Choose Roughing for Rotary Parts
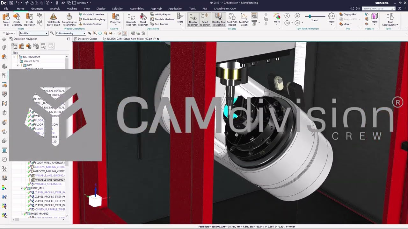Image resolution: width=408 pixels, height=229 pixels. click(69, 19)
